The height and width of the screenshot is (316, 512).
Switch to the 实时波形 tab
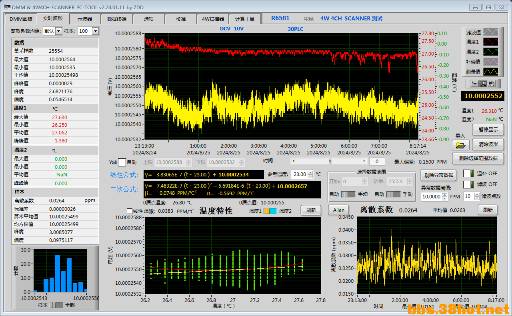coord(53,18)
